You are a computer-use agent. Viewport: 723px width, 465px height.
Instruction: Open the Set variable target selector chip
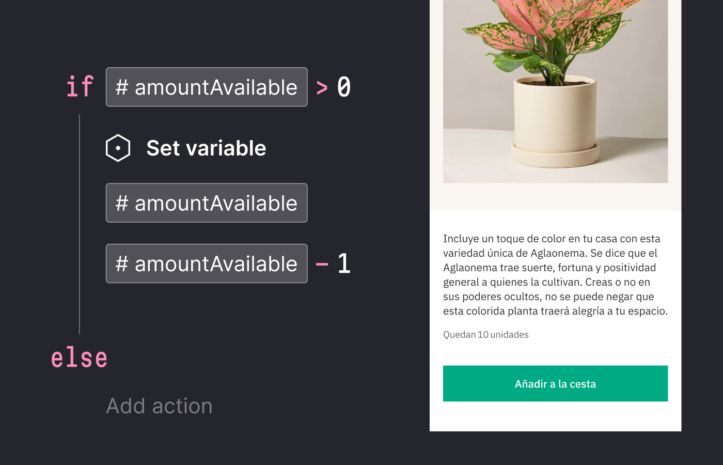(x=207, y=203)
